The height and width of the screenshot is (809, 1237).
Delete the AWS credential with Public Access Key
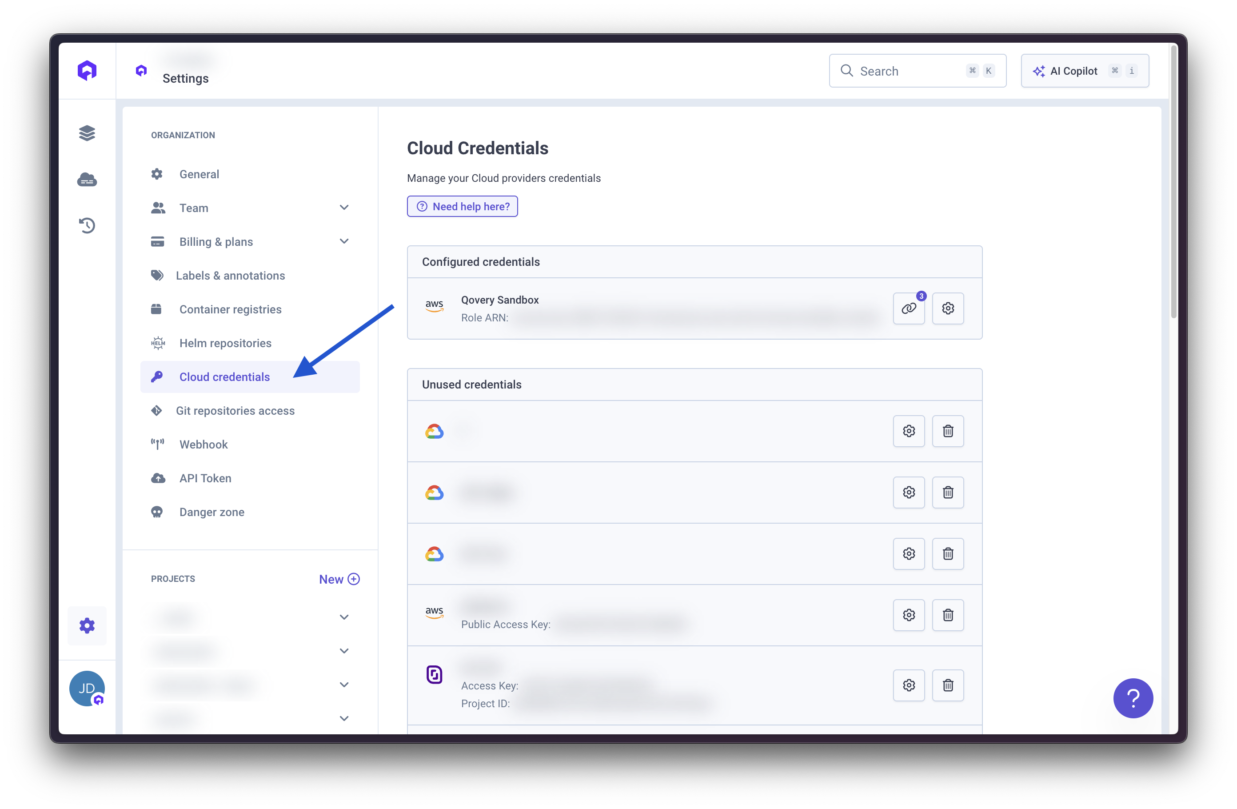pos(947,615)
